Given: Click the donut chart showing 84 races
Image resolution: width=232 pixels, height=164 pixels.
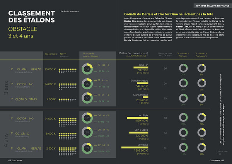Looking at the screenshot, I should click(x=87, y=69).
